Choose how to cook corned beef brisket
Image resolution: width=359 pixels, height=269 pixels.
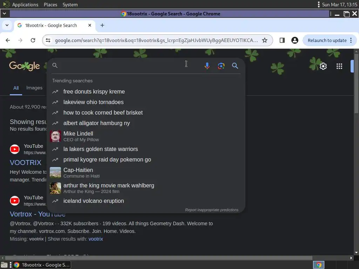click(146, 113)
